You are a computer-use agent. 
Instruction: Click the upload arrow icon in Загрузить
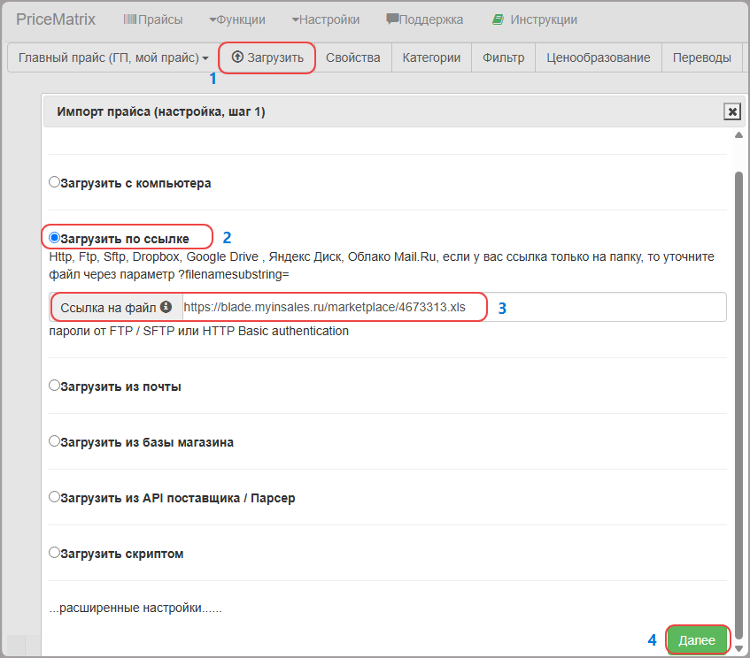pos(237,57)
